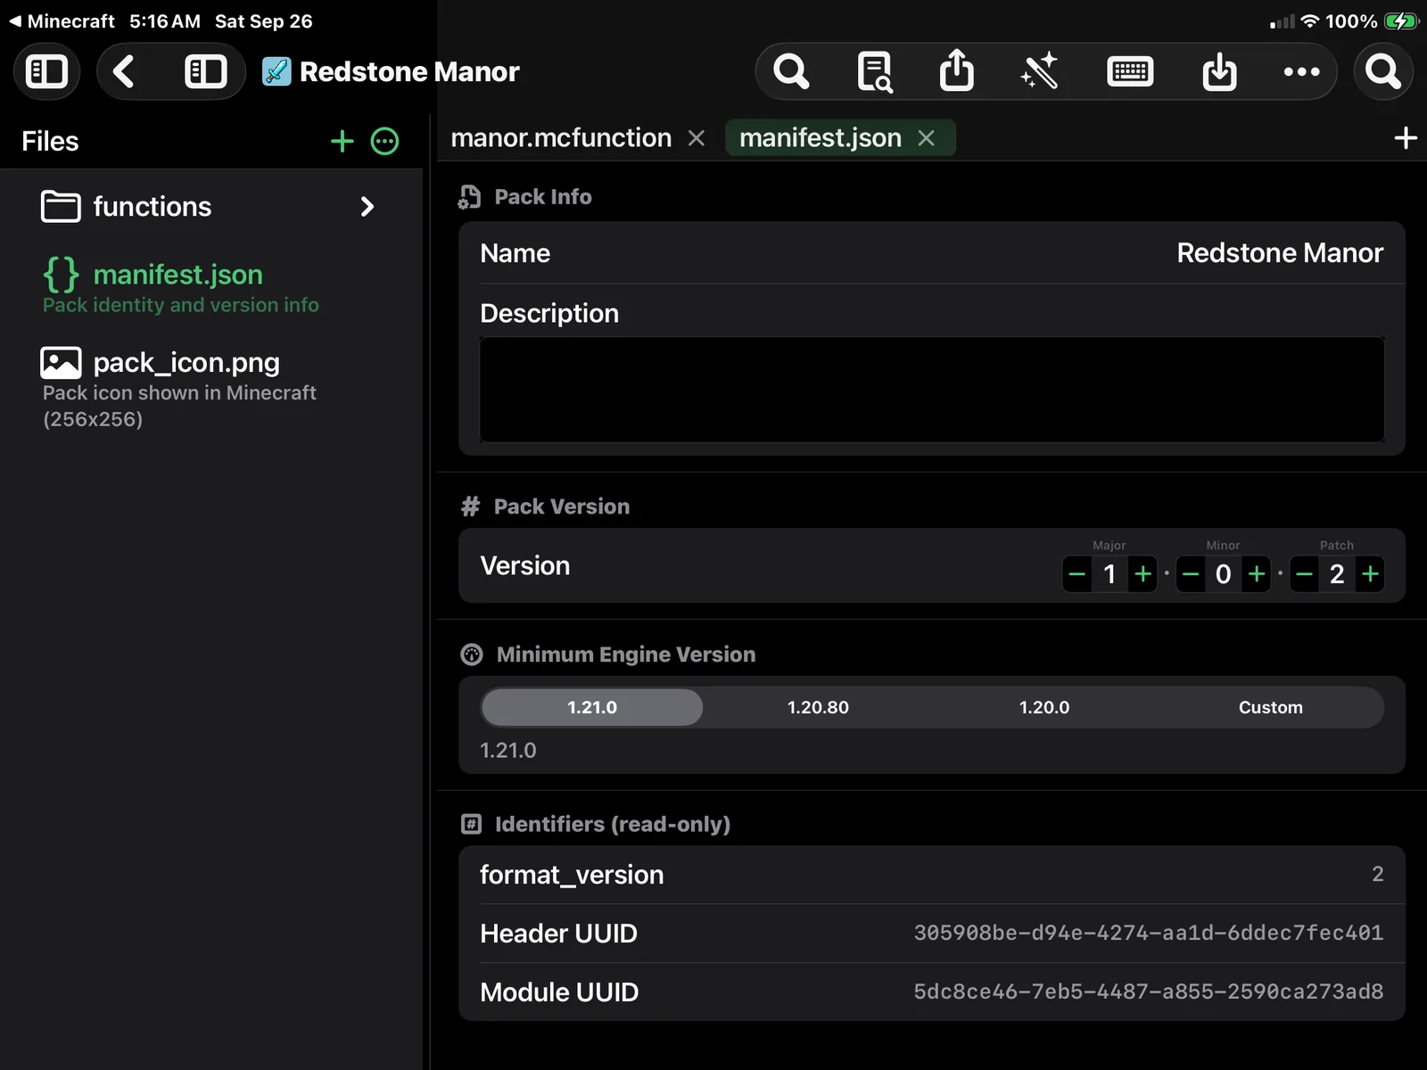Decrease the Minor version number
Viewport: 1427px width, 1070px height.
pyautogui.click(x=1191, y=574)
